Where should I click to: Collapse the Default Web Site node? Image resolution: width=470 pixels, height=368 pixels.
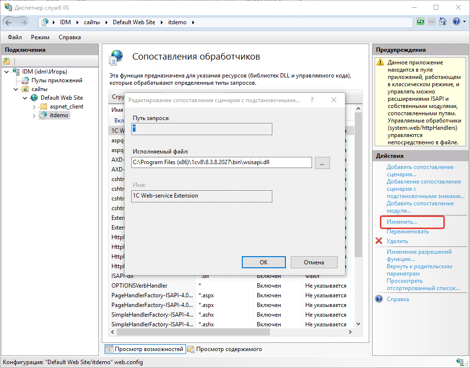25,98
